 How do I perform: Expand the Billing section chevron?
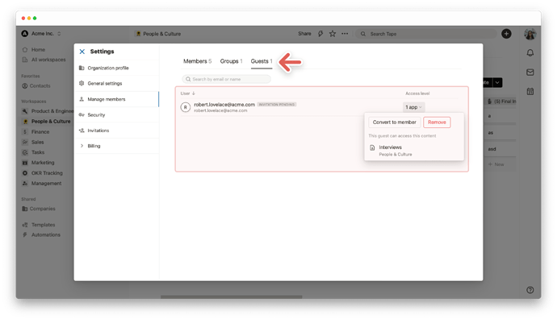(82, 146)
